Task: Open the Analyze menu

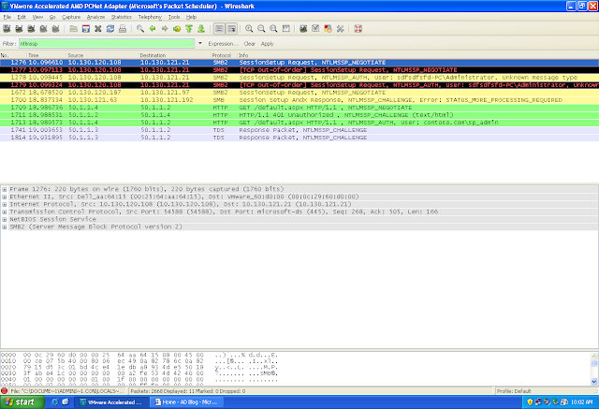Action: tap(95, 17)
